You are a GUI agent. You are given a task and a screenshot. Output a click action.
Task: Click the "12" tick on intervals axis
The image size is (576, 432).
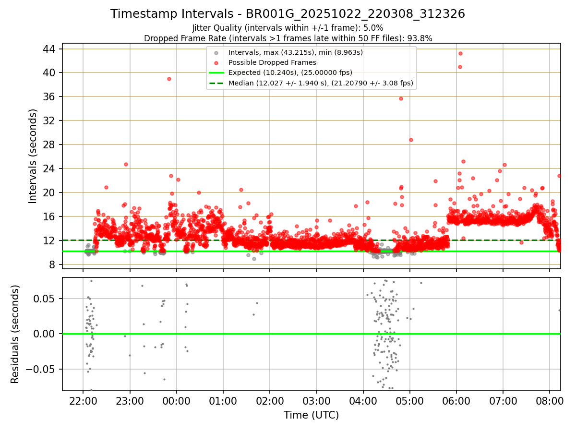tap(50, 241)
